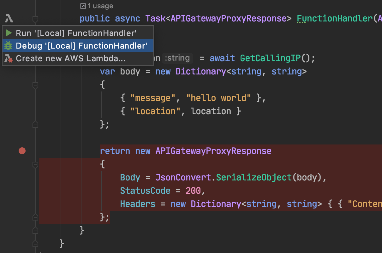The width and height of the screenshot is (382, 253).
Task: Run '[Local] FunctionHandler' from the popup
Action: [76, 33]
